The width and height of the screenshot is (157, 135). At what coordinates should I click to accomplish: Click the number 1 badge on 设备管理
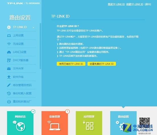point(67,111)
